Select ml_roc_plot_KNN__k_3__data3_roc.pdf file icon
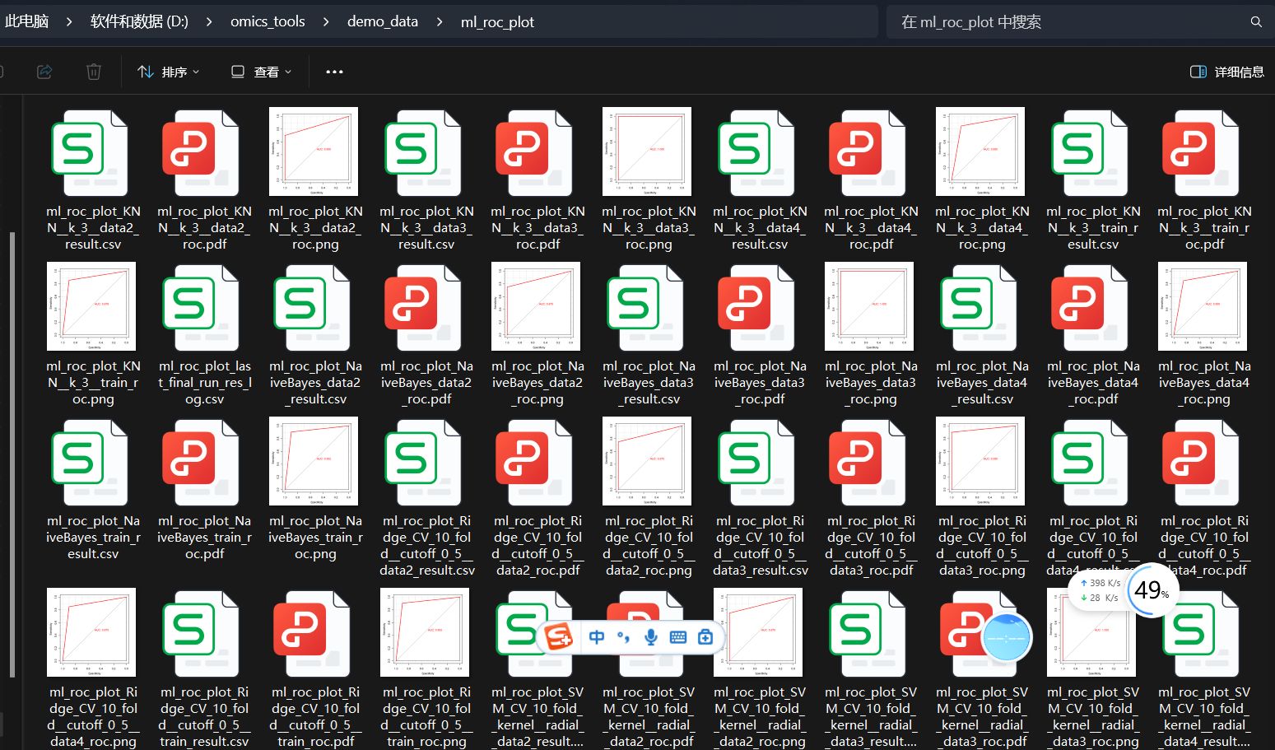This screenshot has width=1275, height=750. click(x=535, y=153)
